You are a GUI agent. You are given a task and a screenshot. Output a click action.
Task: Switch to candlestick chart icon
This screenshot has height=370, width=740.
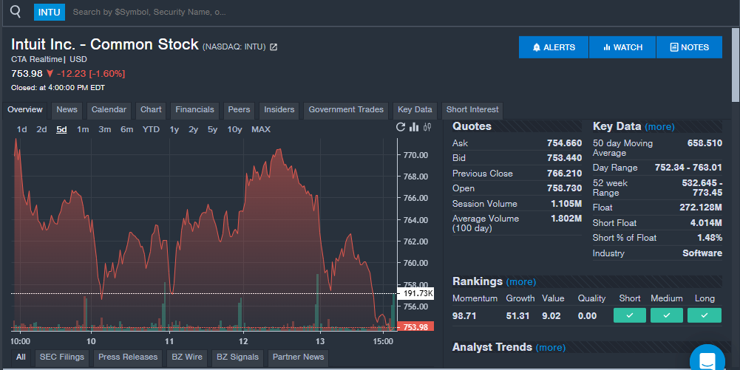click(x=427, y=127)
